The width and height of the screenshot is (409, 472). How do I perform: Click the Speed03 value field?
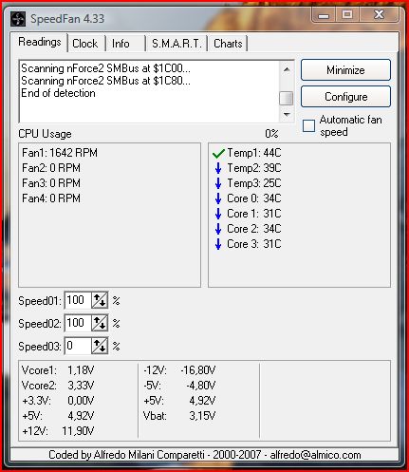[x=78, y=346]
